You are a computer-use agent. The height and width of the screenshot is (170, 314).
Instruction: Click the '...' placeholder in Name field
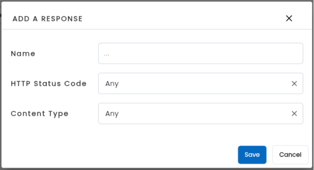(106, 54)
